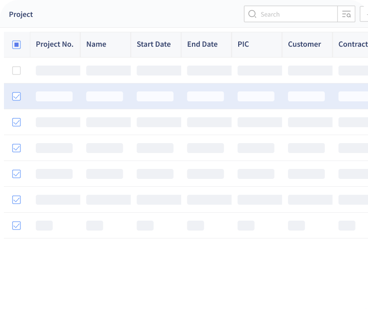Sort by Start Date column header
The image size is (368, 318).
[x=154, y=44]
